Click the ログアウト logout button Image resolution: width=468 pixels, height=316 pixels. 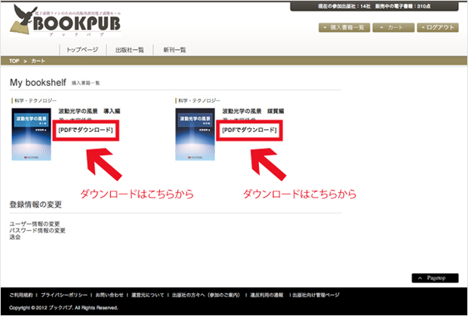[x=437, y=27]
